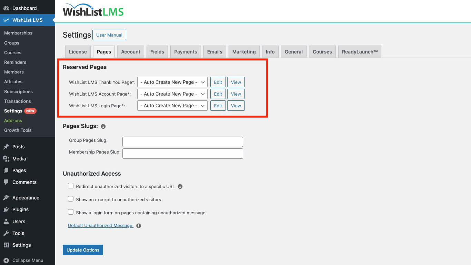Click info icon next to Default Unauthorized Message

click(139, 226)
